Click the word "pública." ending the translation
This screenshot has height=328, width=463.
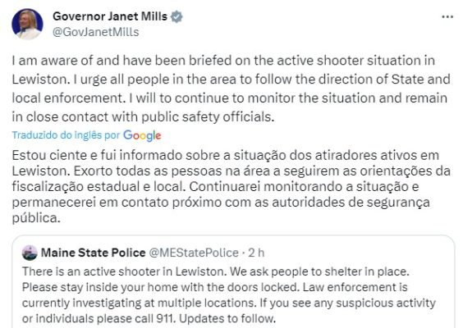click(x=36, y=218)
